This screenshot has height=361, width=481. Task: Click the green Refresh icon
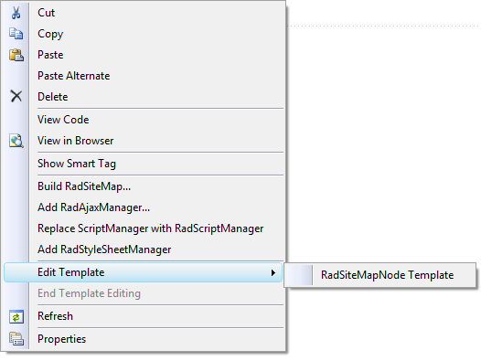(16, 316)
